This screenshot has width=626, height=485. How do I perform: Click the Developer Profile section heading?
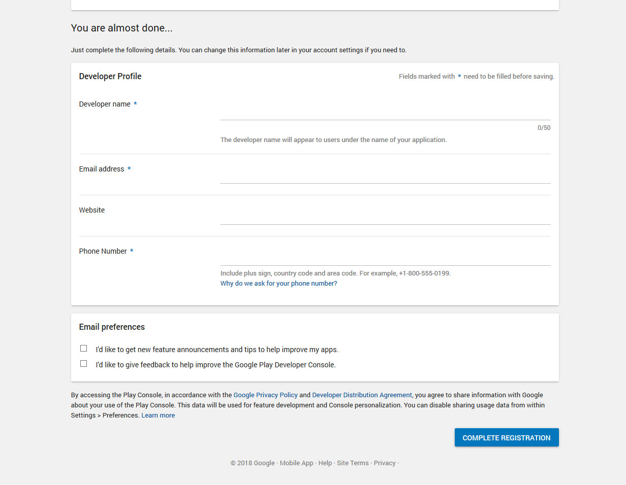(x=110, y=77)
